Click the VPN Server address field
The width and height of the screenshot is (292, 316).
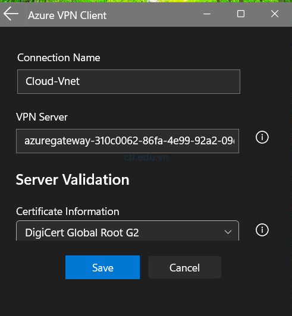pos(127,141)
